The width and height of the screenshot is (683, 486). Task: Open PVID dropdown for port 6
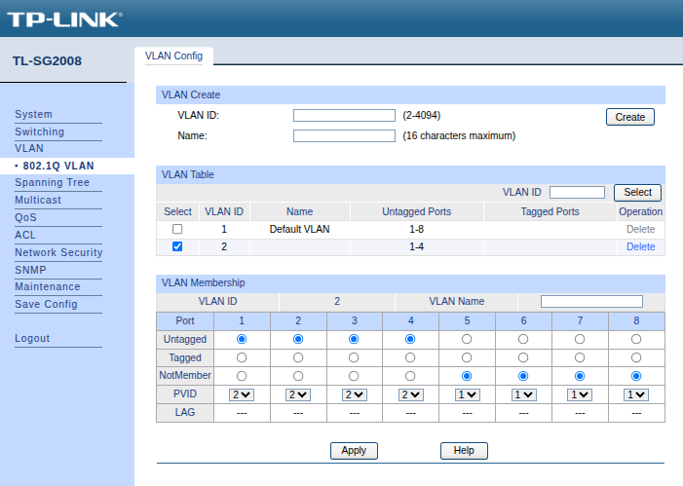[523, 394]
